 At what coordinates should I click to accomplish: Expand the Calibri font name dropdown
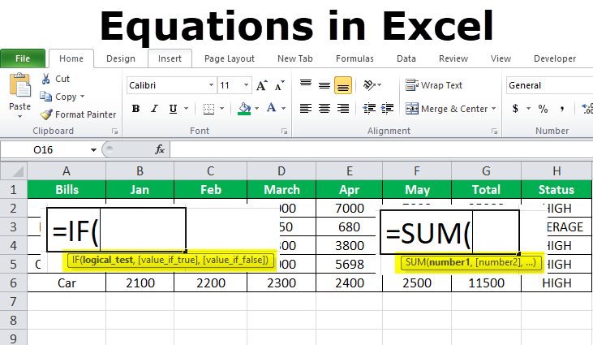pos(211,85)
